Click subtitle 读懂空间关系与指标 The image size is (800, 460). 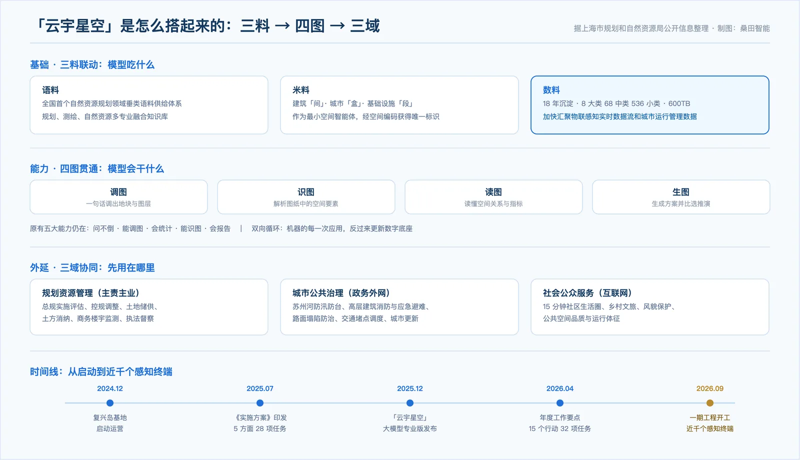tap(493, 203)
